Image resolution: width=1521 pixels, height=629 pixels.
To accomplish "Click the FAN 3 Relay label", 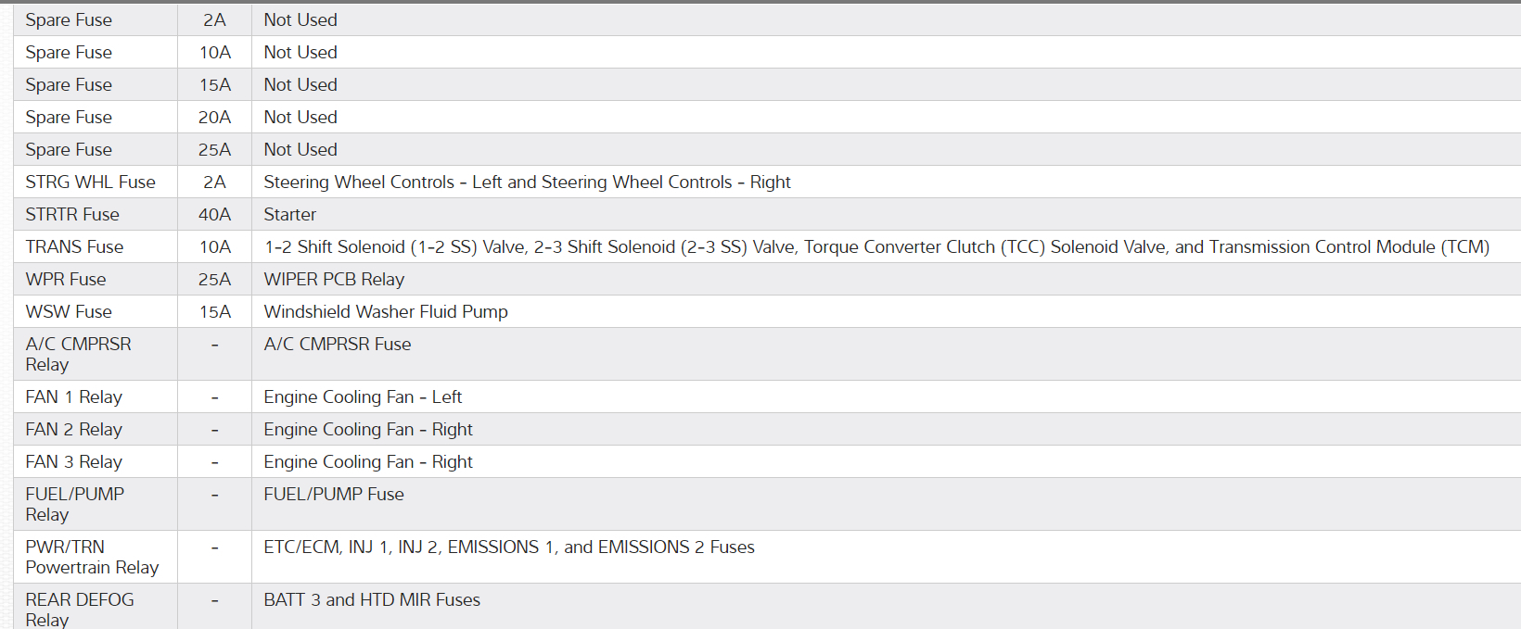I will pyautogui.click(x=74, y=462).
